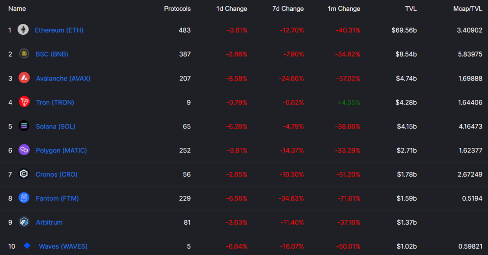Viewport: 488px width, 255px height.
Task: Open the Waves (WAVES) link
Action: point(63,246)
